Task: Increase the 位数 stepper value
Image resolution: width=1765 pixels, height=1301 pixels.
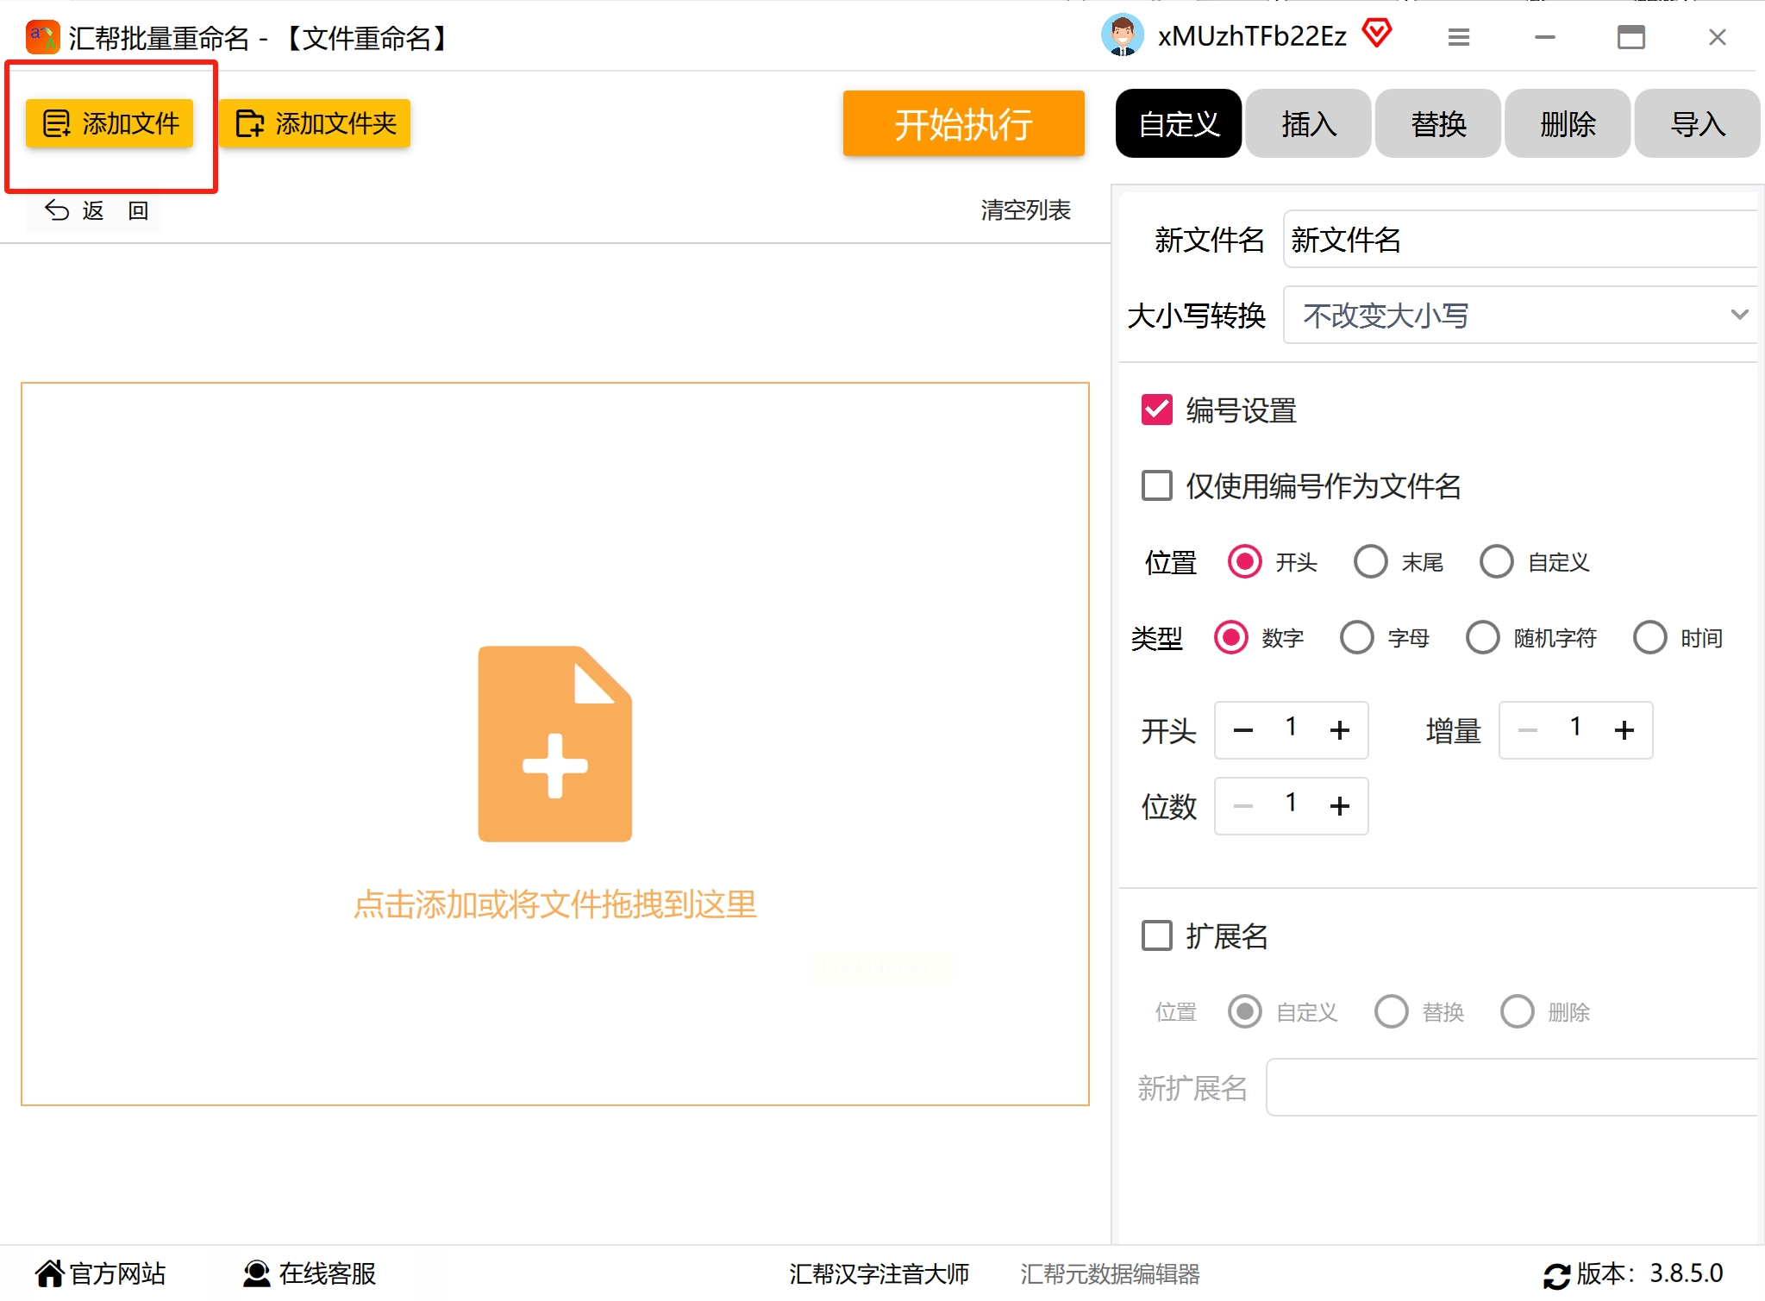Action: point(1339,807)
